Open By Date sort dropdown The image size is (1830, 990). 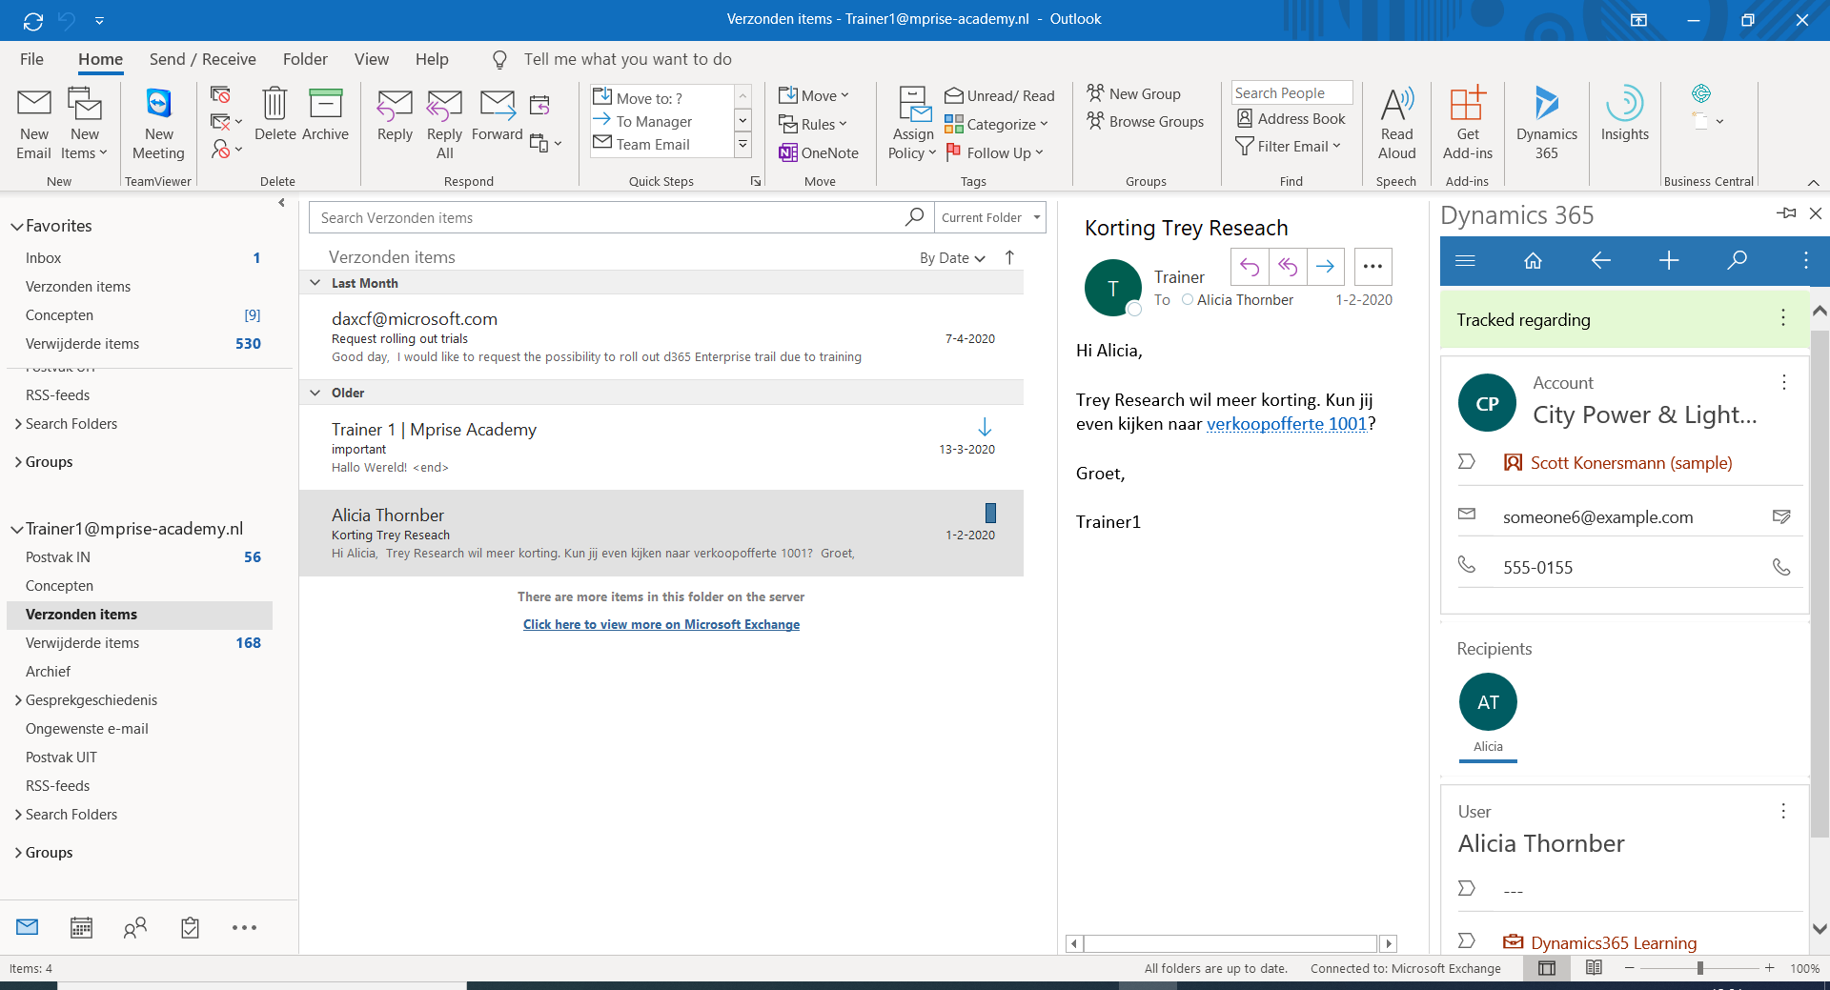pos(952,257)
